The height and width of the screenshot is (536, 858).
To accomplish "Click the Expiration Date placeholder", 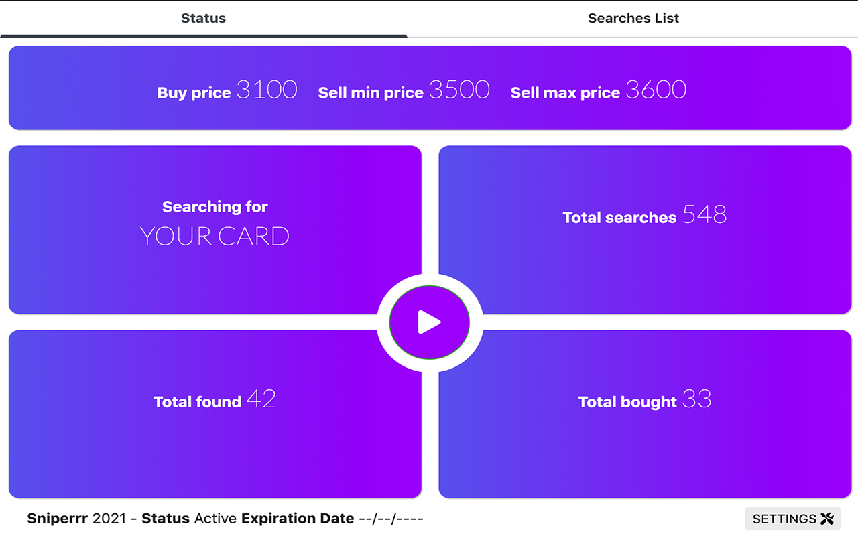I will point(391,519).
